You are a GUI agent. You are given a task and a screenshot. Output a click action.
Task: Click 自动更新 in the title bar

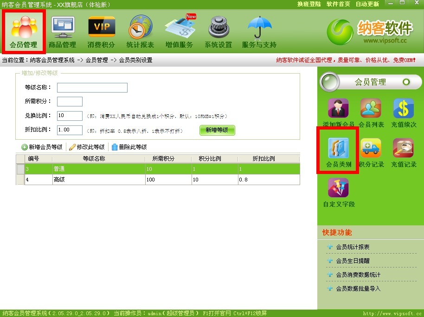[367, 4]
